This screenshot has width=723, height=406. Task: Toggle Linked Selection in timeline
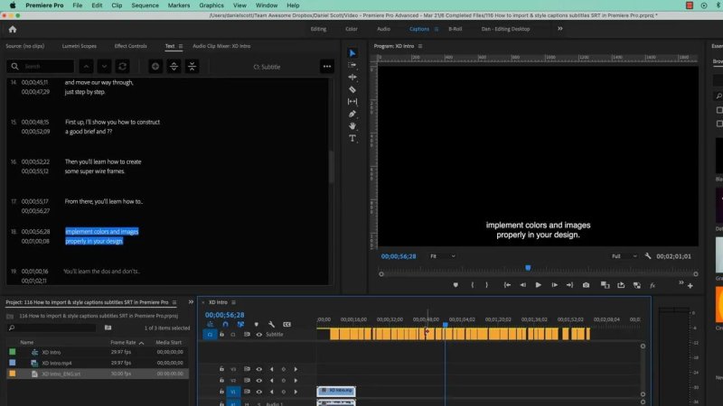tap(240, 325)
